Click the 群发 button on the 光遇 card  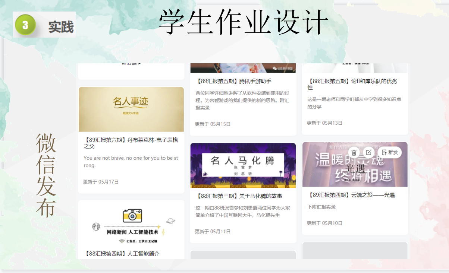(390, 152)
